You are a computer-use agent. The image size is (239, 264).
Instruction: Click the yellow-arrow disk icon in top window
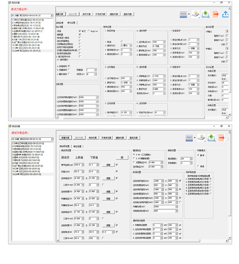pos(195,14)
